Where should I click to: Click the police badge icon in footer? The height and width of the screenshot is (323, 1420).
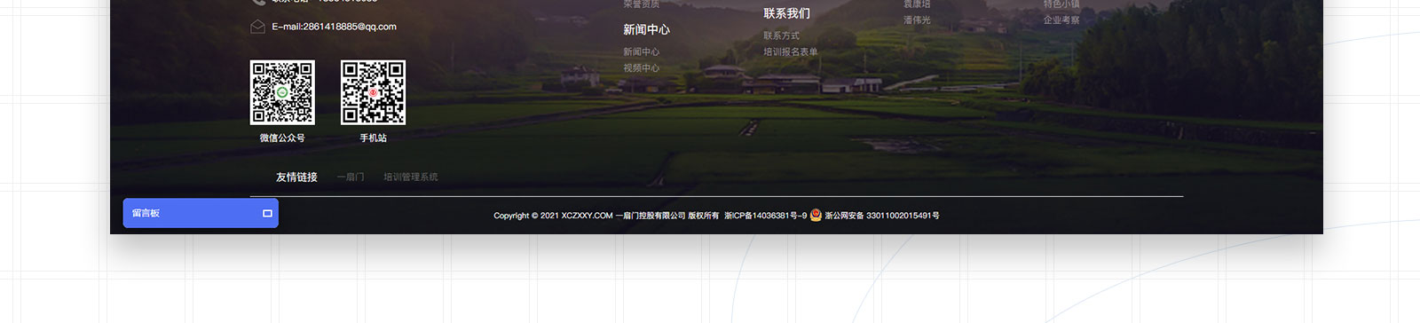[x=816, y=215]
